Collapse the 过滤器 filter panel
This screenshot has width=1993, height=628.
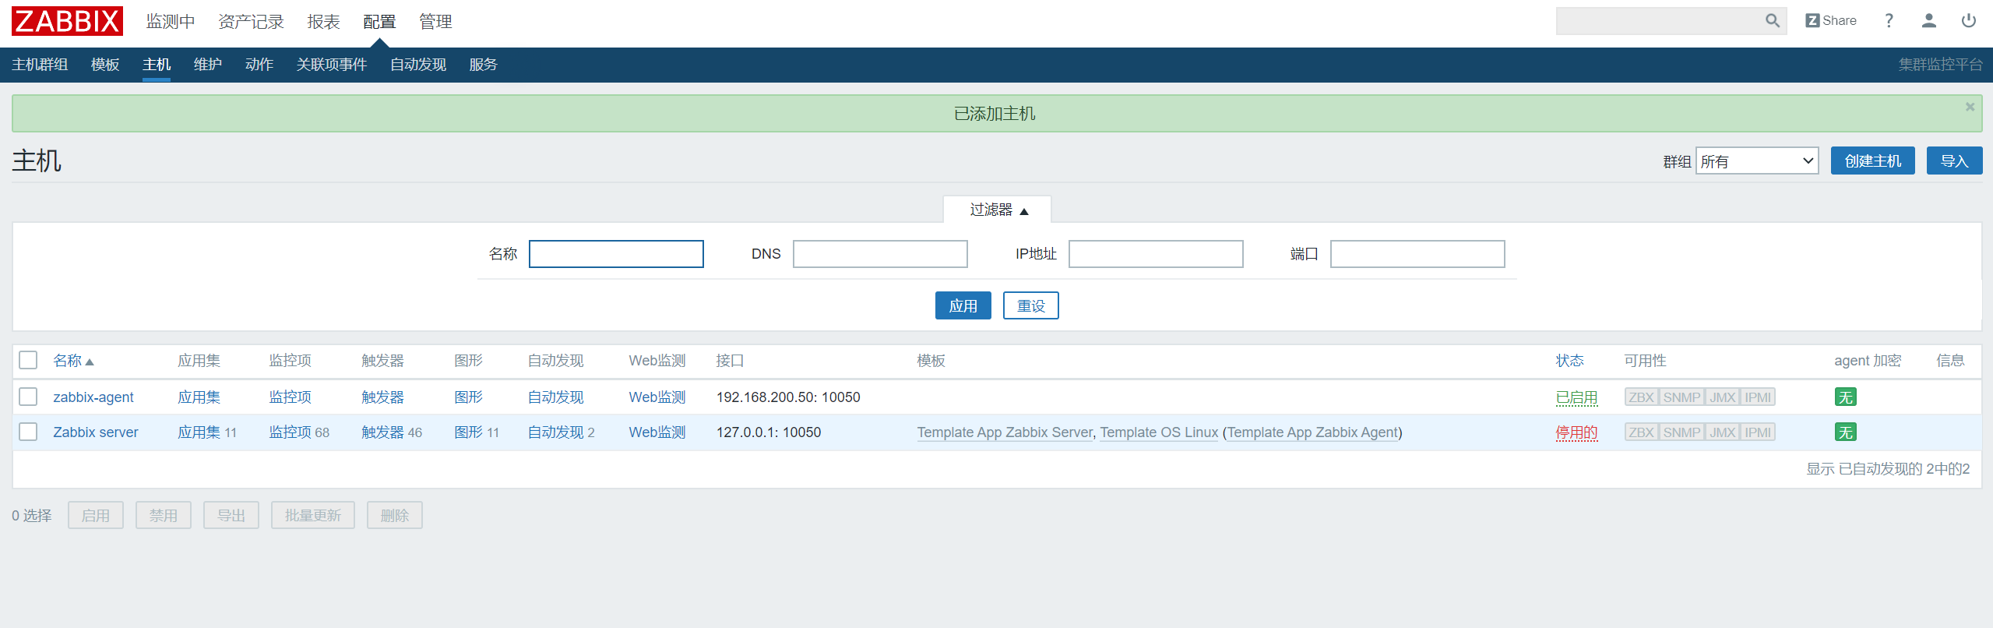coord(998,210)
